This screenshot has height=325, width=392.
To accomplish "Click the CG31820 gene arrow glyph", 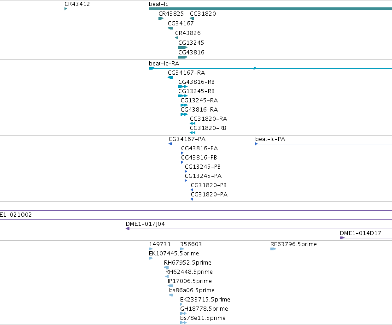I will tap(192, 18).
